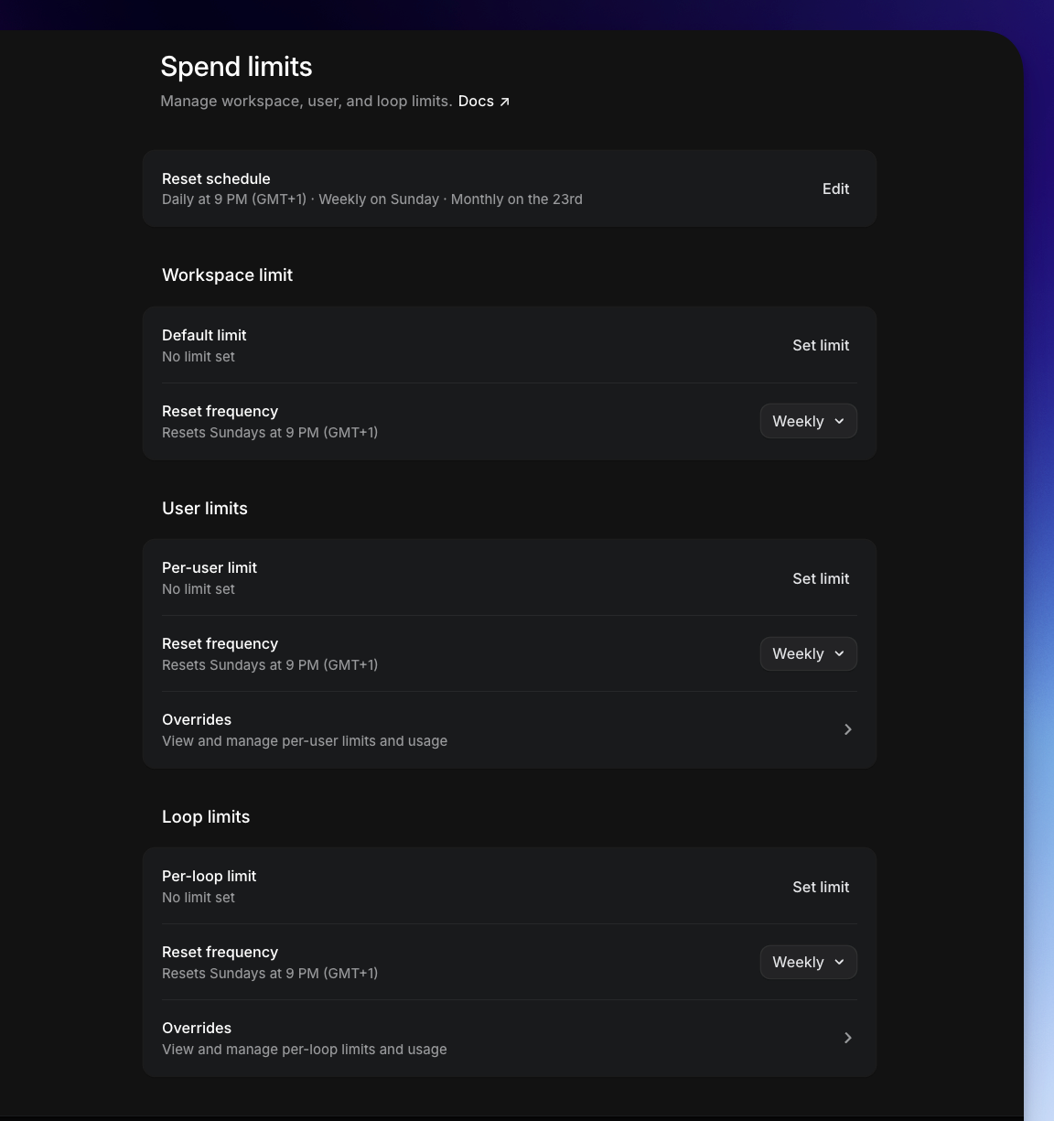This screenshot has width=1054, height=1121.
Task: Click 'View and manage per-loop limits and usage'
Action: (305, 1049)
